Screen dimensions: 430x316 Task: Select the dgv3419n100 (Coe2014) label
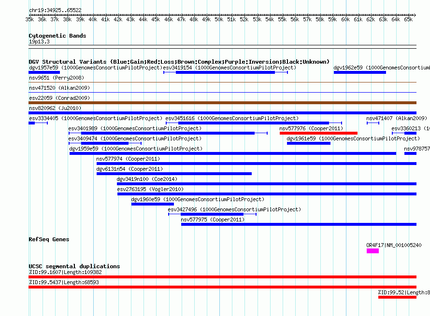pyautogui.click(x=147, y=179)
